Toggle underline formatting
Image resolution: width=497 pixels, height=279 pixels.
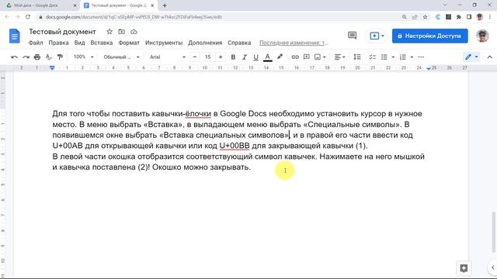tap(255, 57)
